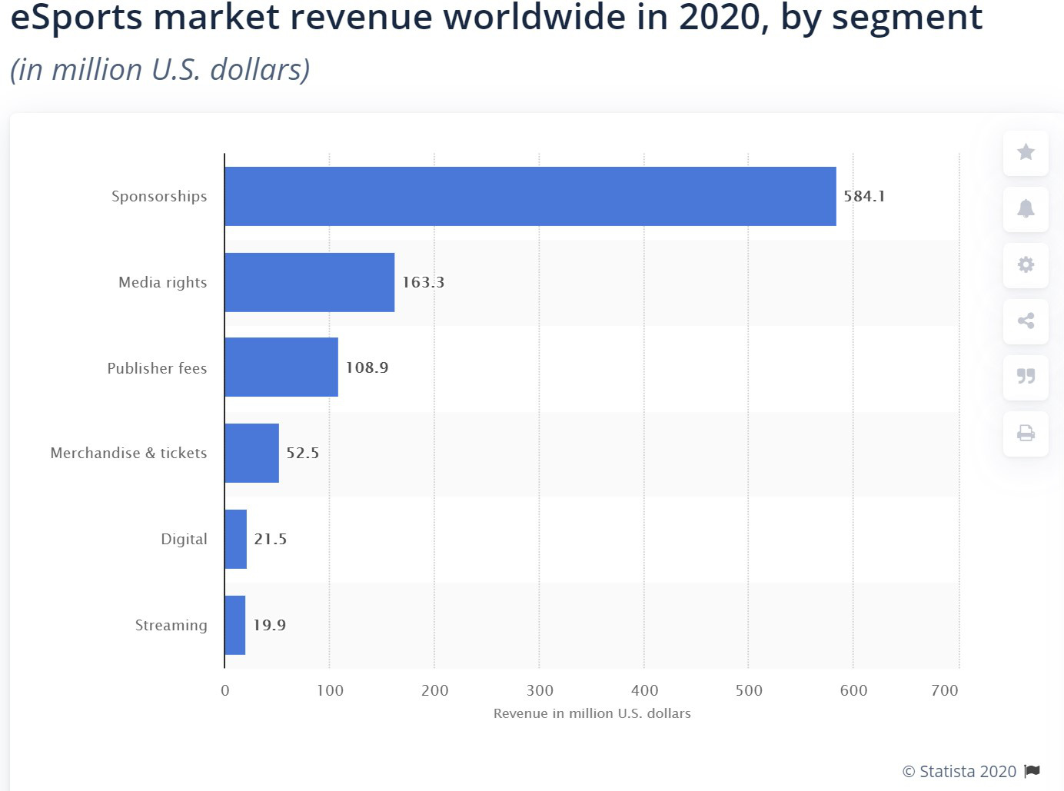Screen dimensions: 1064x791
Task: Share the chart via share icon
Action: click(1026, 321)
